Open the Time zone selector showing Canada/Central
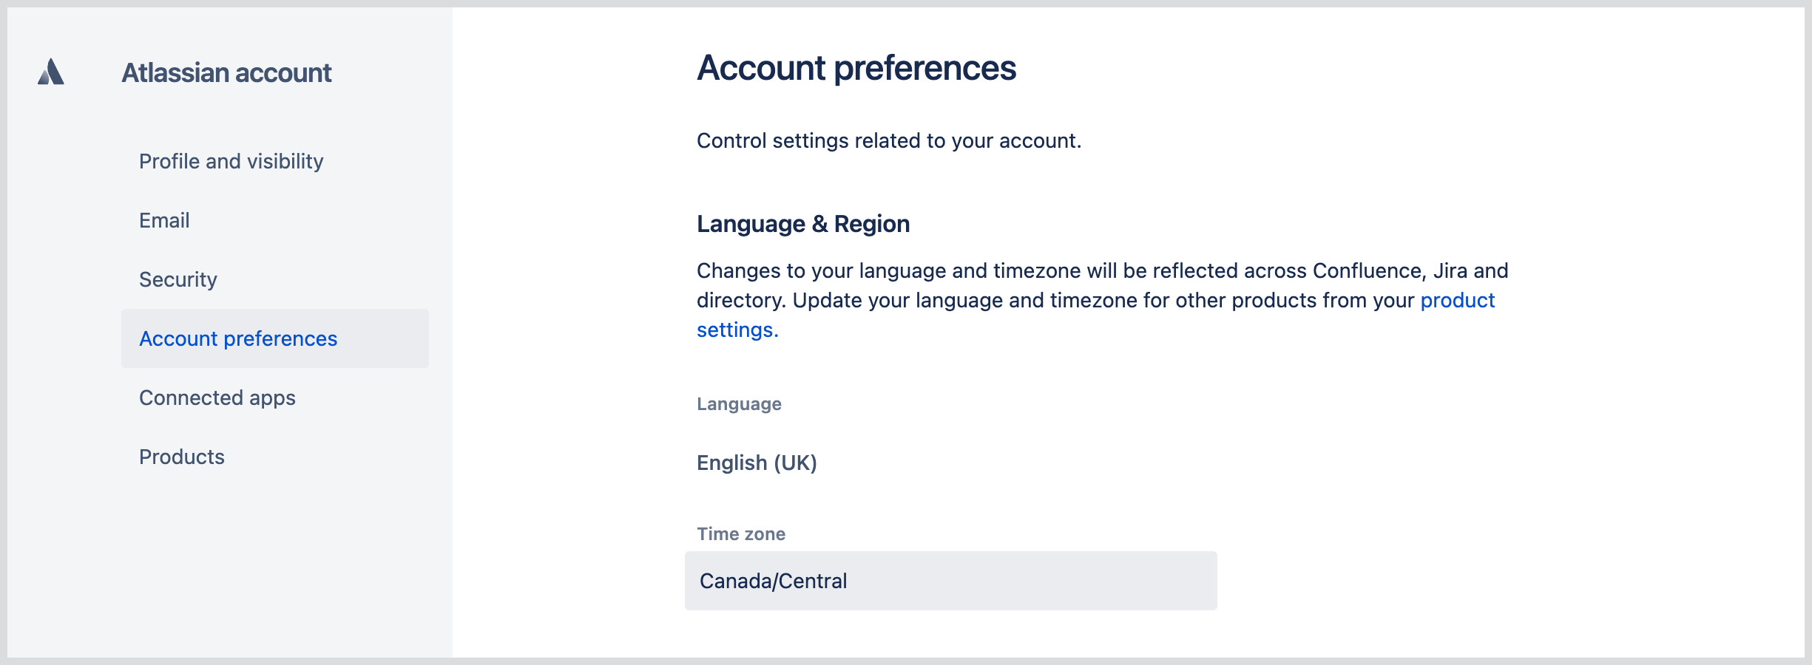This screenshot has width=1812, height=665. tap(950, 581)
